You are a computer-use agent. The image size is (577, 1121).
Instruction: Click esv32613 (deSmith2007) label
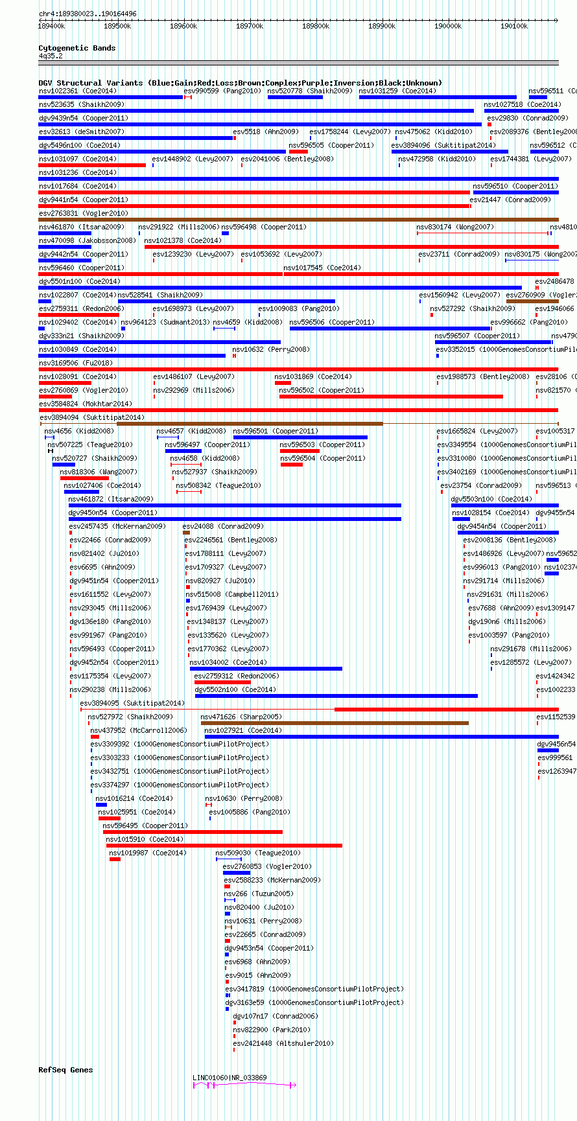point(82,132)
